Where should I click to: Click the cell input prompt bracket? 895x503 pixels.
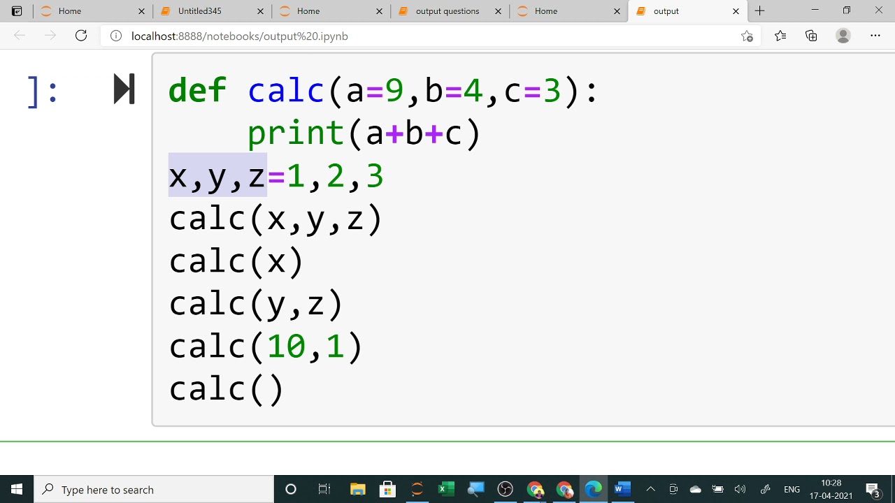click(42, 91)
